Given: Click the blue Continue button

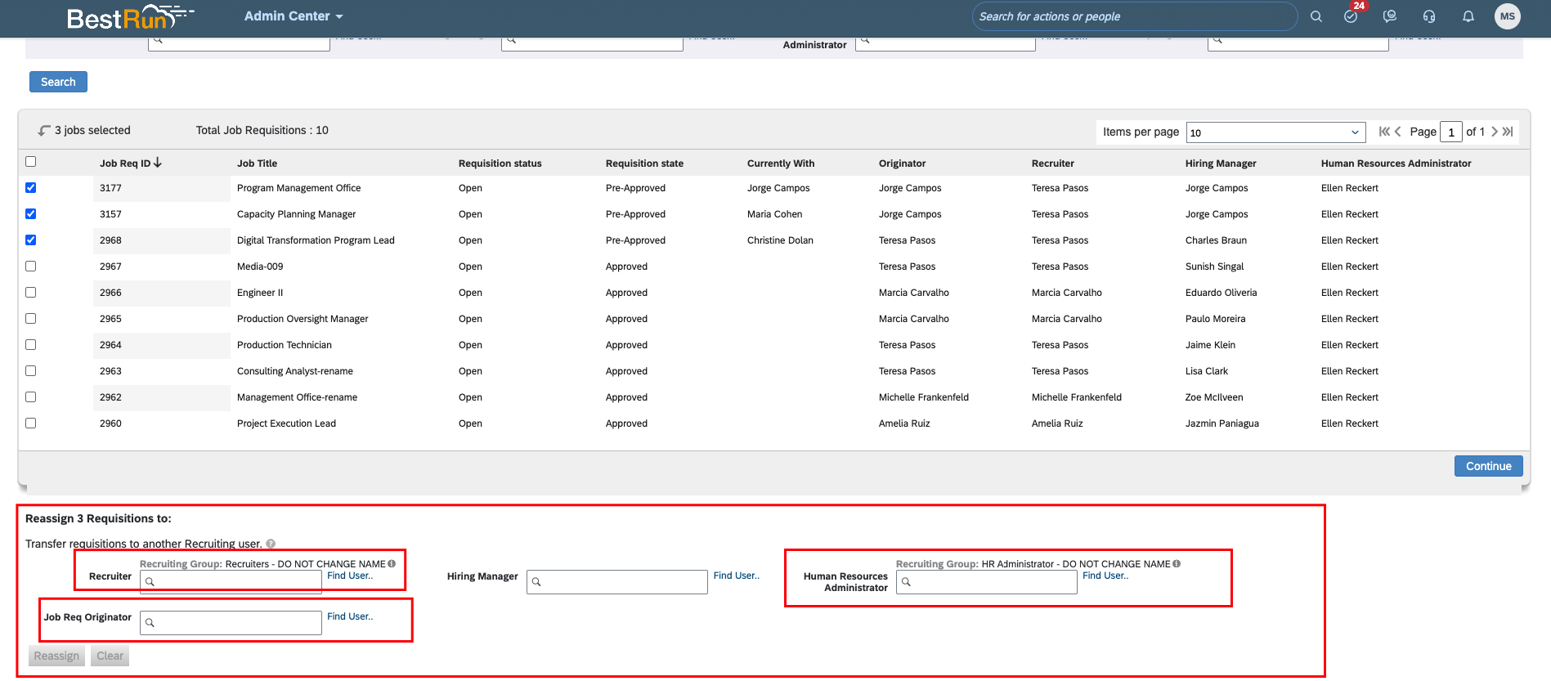Looking at the screenshot, I should point(1488,466).
